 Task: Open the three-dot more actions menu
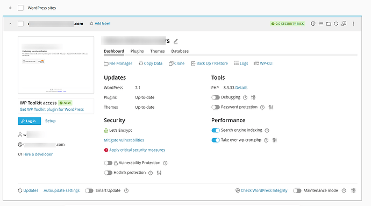[x=353, y=24]
